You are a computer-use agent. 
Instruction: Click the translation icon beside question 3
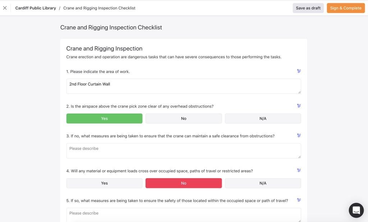299,135
